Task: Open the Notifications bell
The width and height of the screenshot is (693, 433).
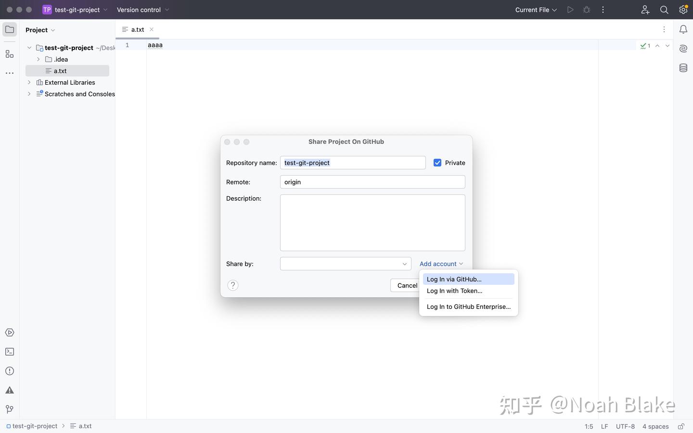Action: tap(683, 29)
